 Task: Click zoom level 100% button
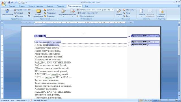point(155,100)
